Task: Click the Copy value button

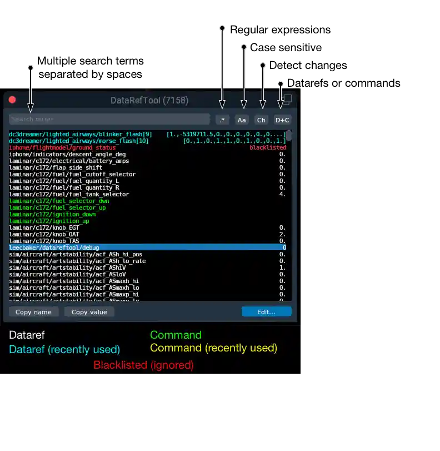Action: (89, 312)
